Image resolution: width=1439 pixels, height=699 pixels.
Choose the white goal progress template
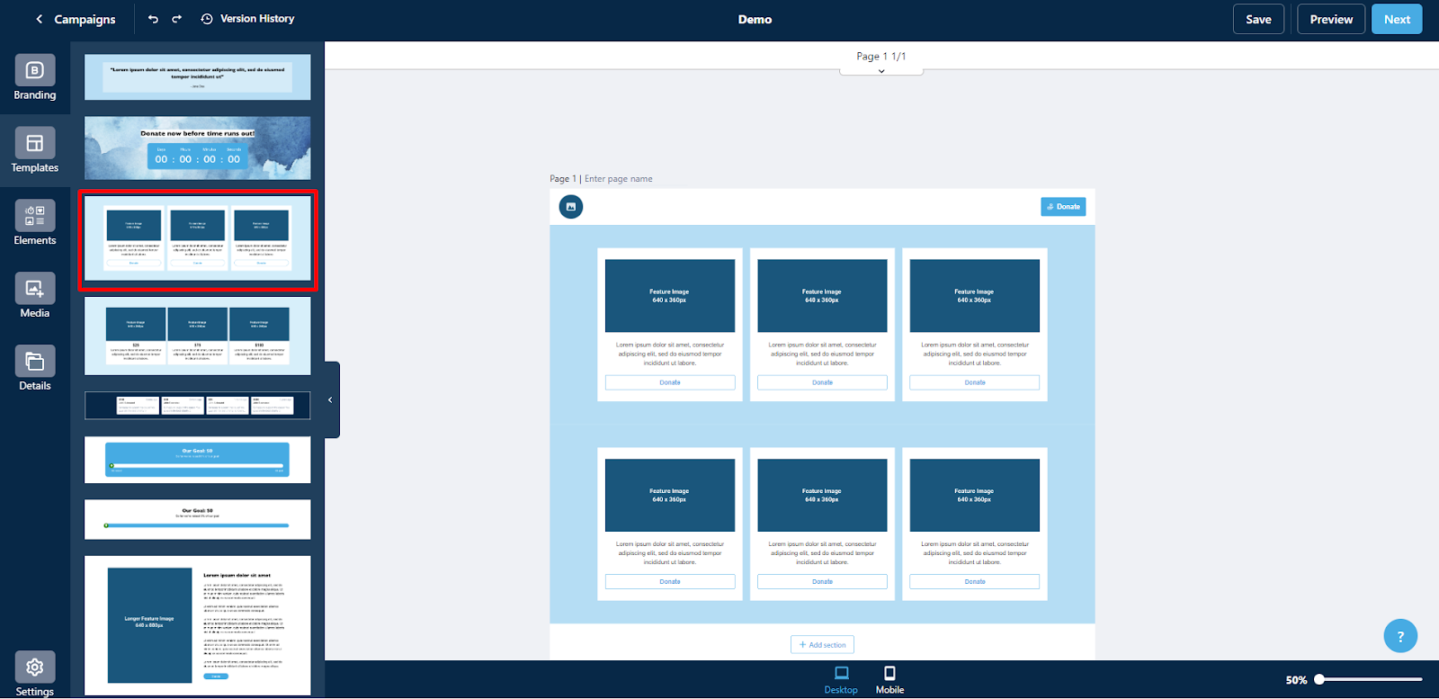click(198, 520)
